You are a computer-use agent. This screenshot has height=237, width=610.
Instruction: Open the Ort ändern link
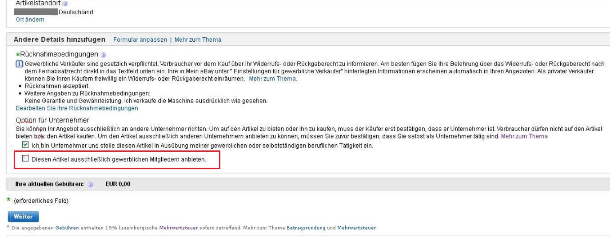30,20
